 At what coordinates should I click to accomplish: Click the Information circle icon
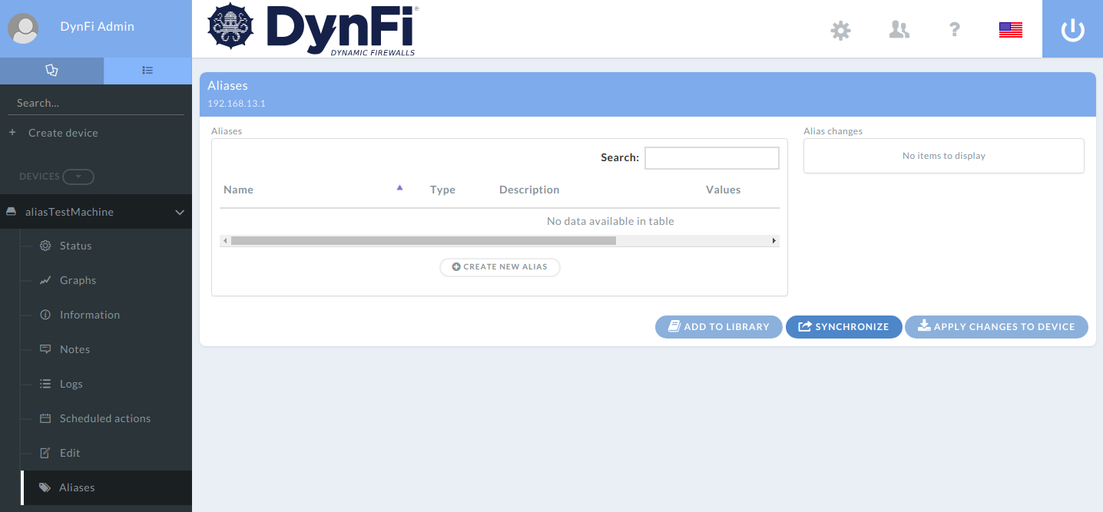pos(45,315)
